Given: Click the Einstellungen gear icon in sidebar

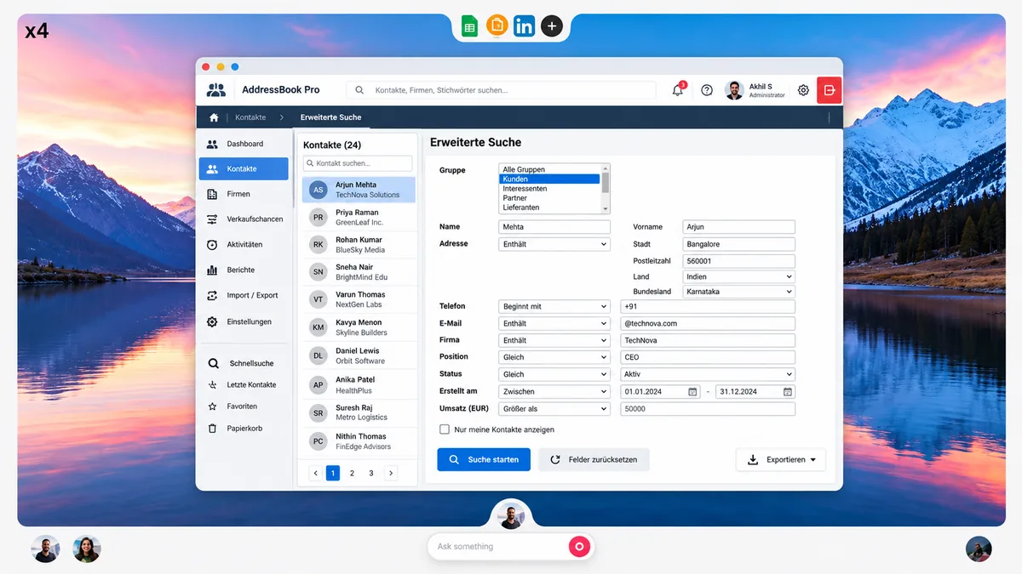Looking at the screenshot, I should tap(212, 322).
